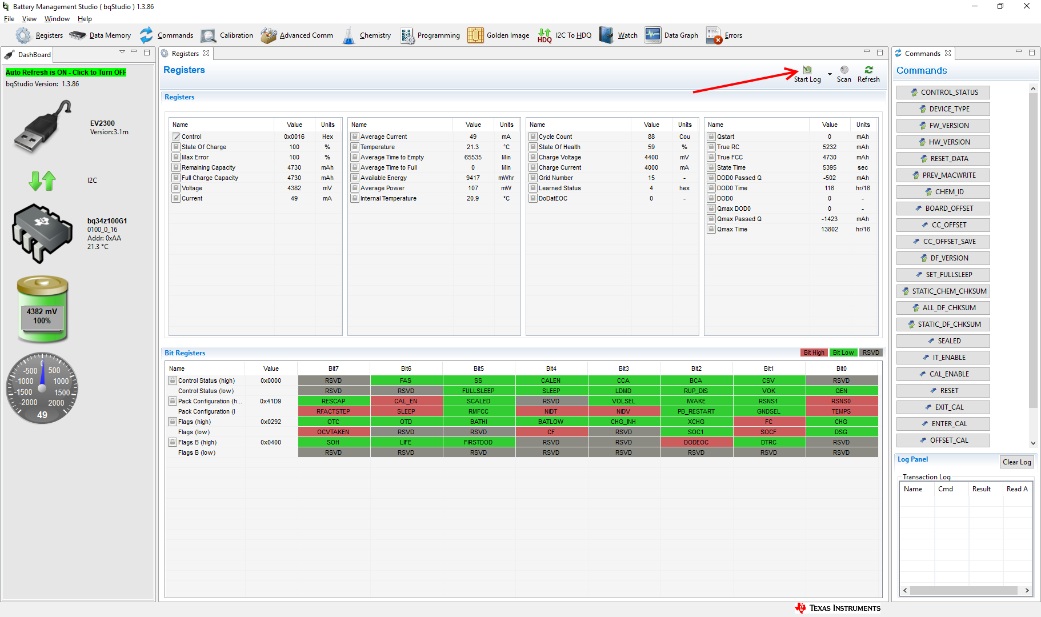Open the Chemistry tool
Screen dimensions: 1041x617
(366, 35)
